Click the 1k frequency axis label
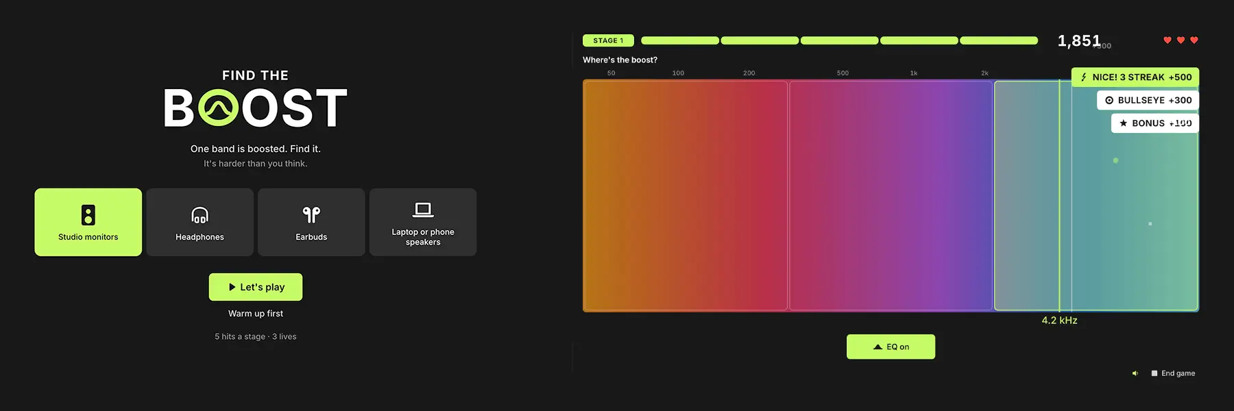 (914, 73)
